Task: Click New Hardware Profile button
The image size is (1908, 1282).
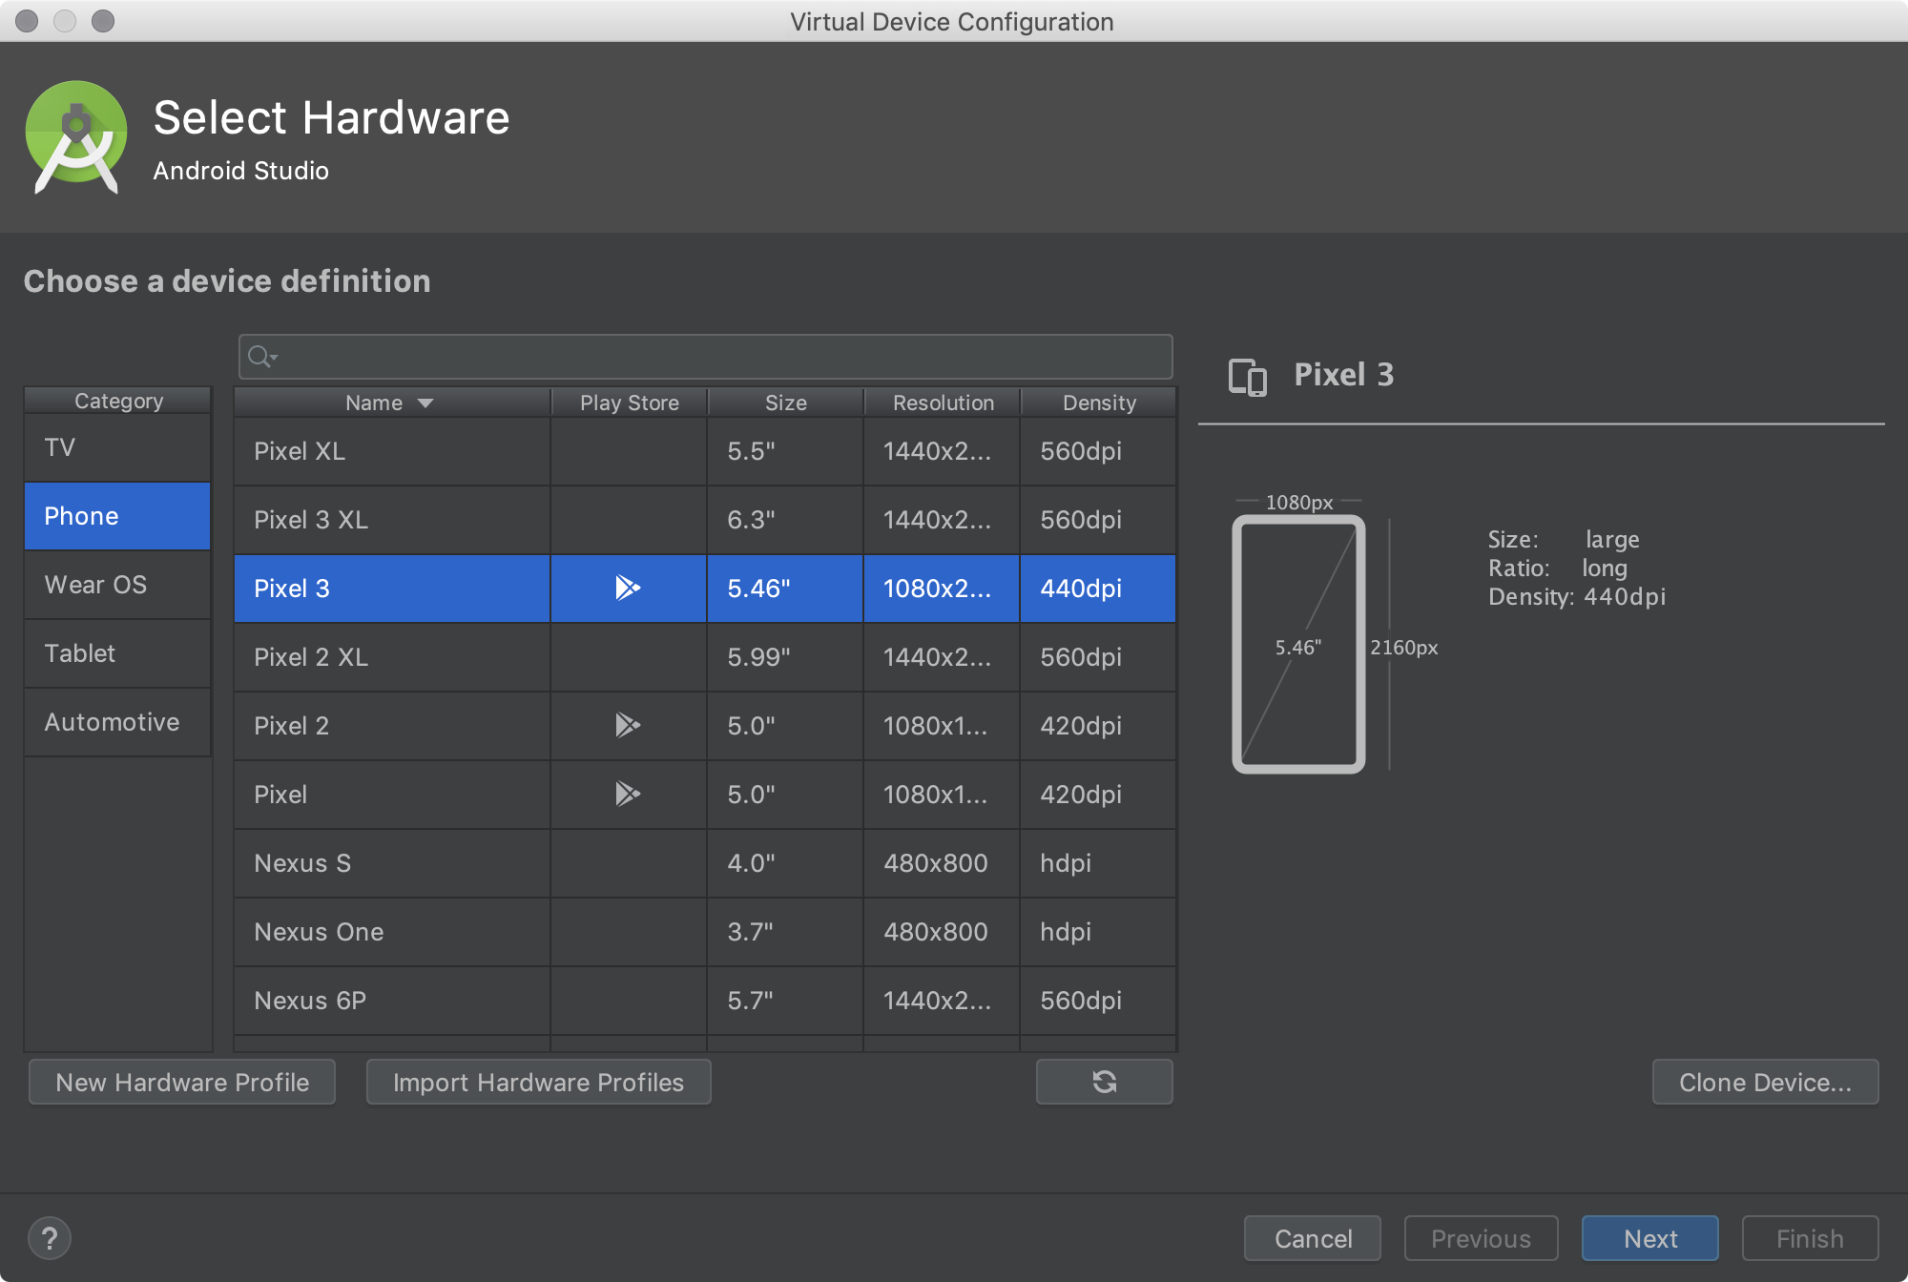Action: click(181, 1082)
